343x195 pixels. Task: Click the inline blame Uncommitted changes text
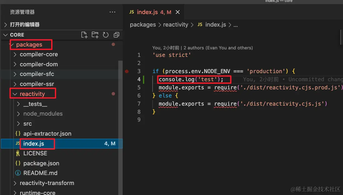coord(293,79)
